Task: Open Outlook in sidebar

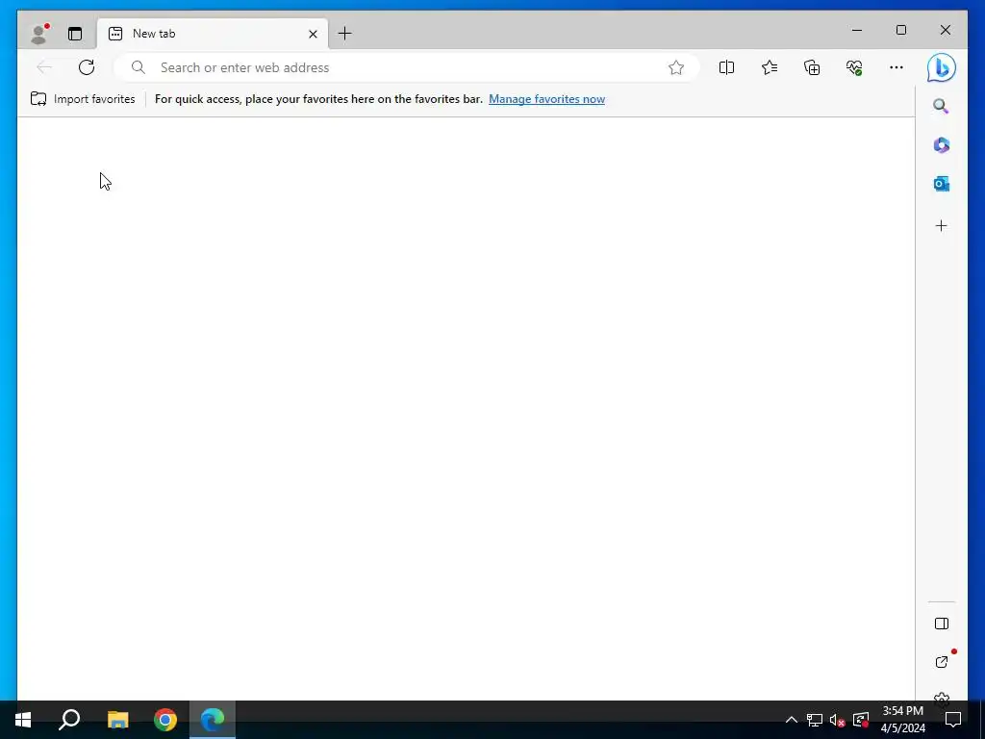Action: tap(941, 184)
